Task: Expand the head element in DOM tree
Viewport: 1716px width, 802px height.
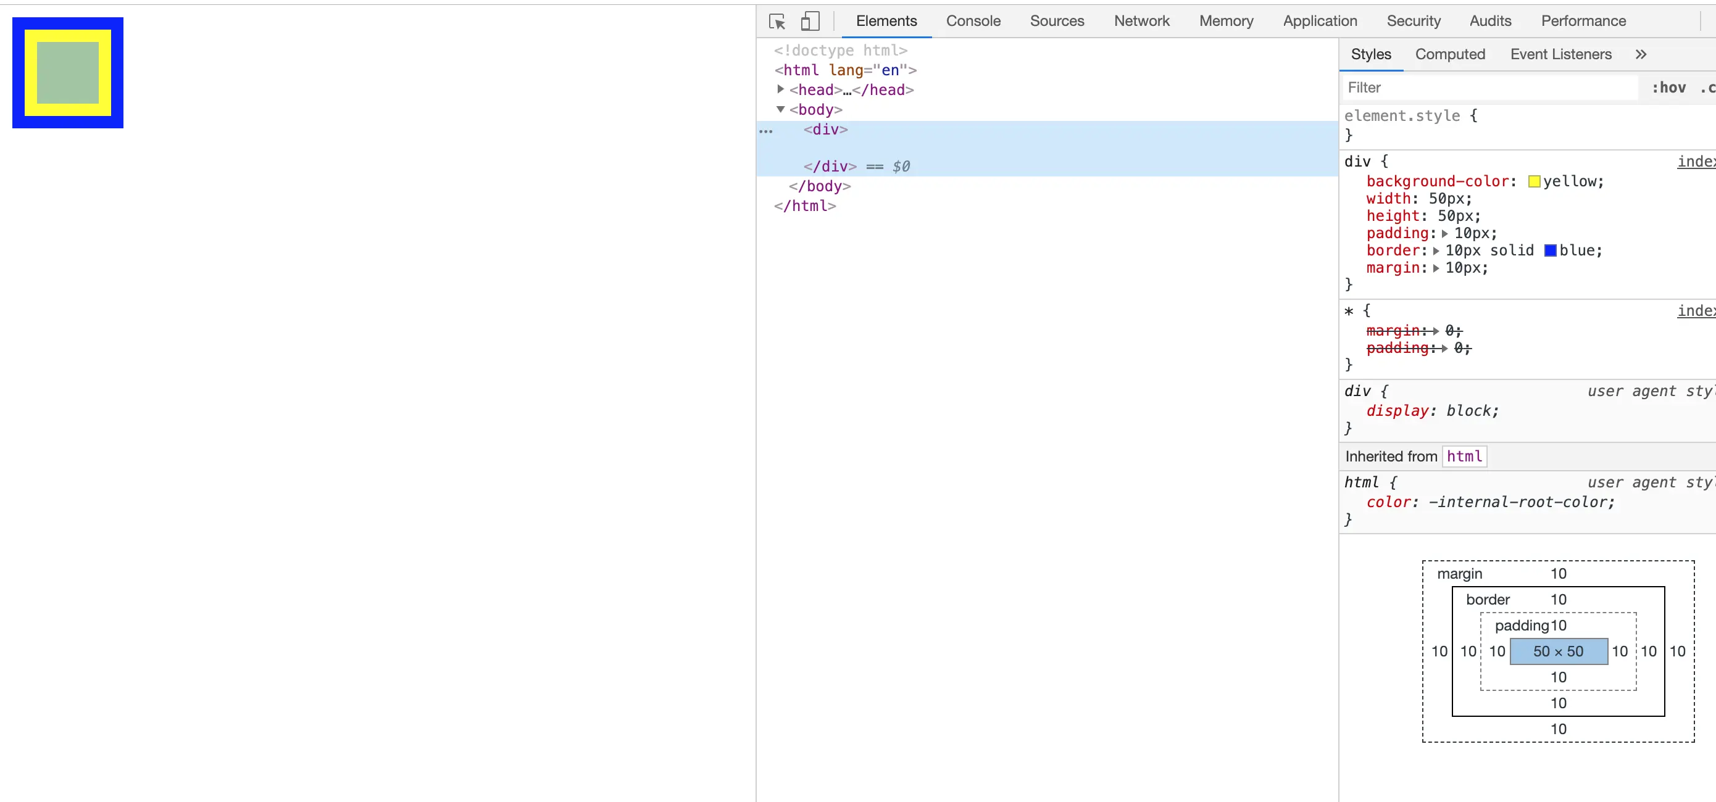Action: click(x=780, y=89)
